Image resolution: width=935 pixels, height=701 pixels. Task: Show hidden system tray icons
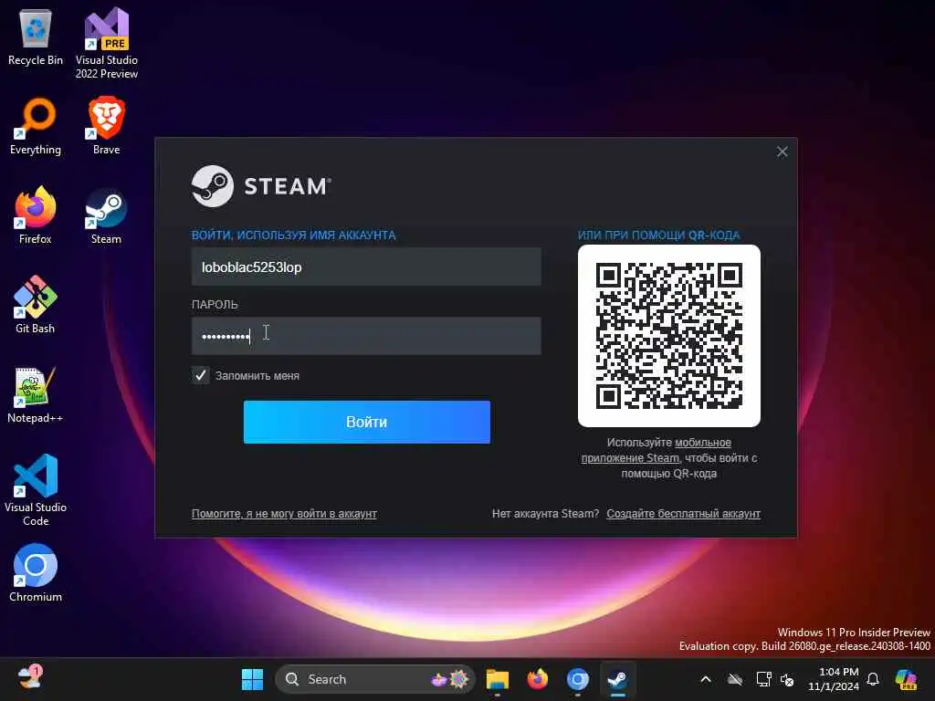[706, 679]
